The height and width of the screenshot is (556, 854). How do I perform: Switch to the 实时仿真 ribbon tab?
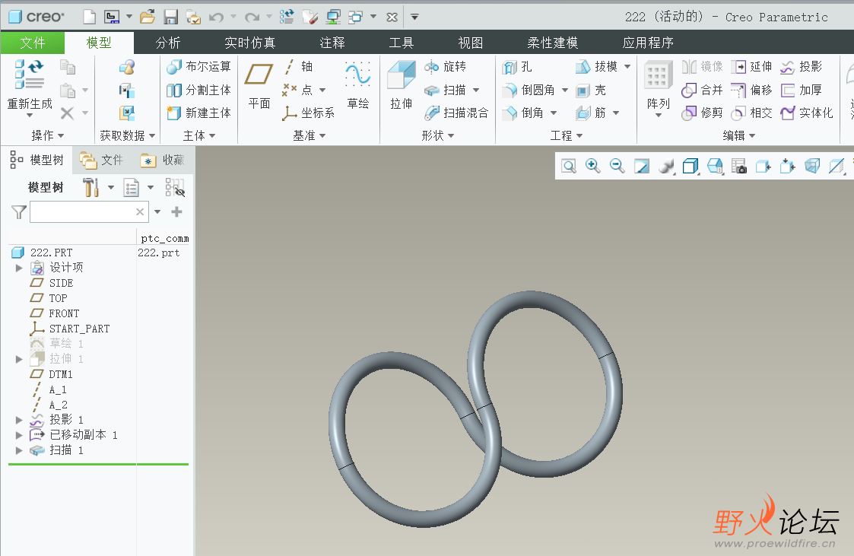250,43
